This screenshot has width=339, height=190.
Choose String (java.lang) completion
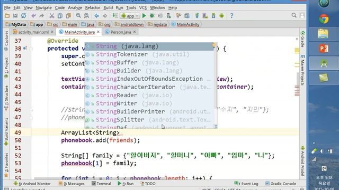click(149, 46)
